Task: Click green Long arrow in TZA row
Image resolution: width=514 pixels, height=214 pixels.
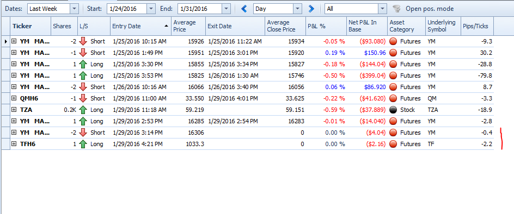Action: coord(83,110)
